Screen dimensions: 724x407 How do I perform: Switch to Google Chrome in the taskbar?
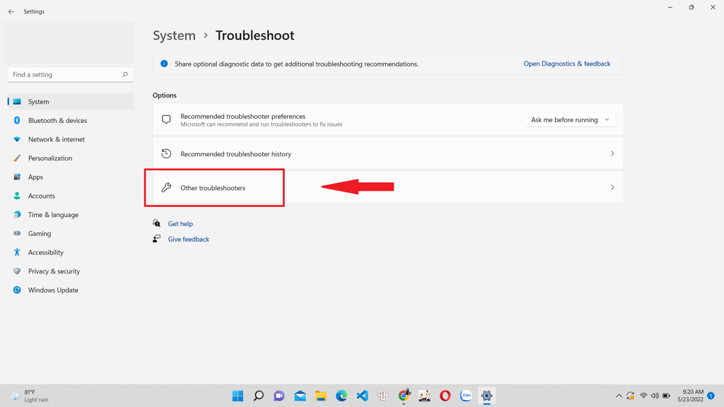coord(404,396)
